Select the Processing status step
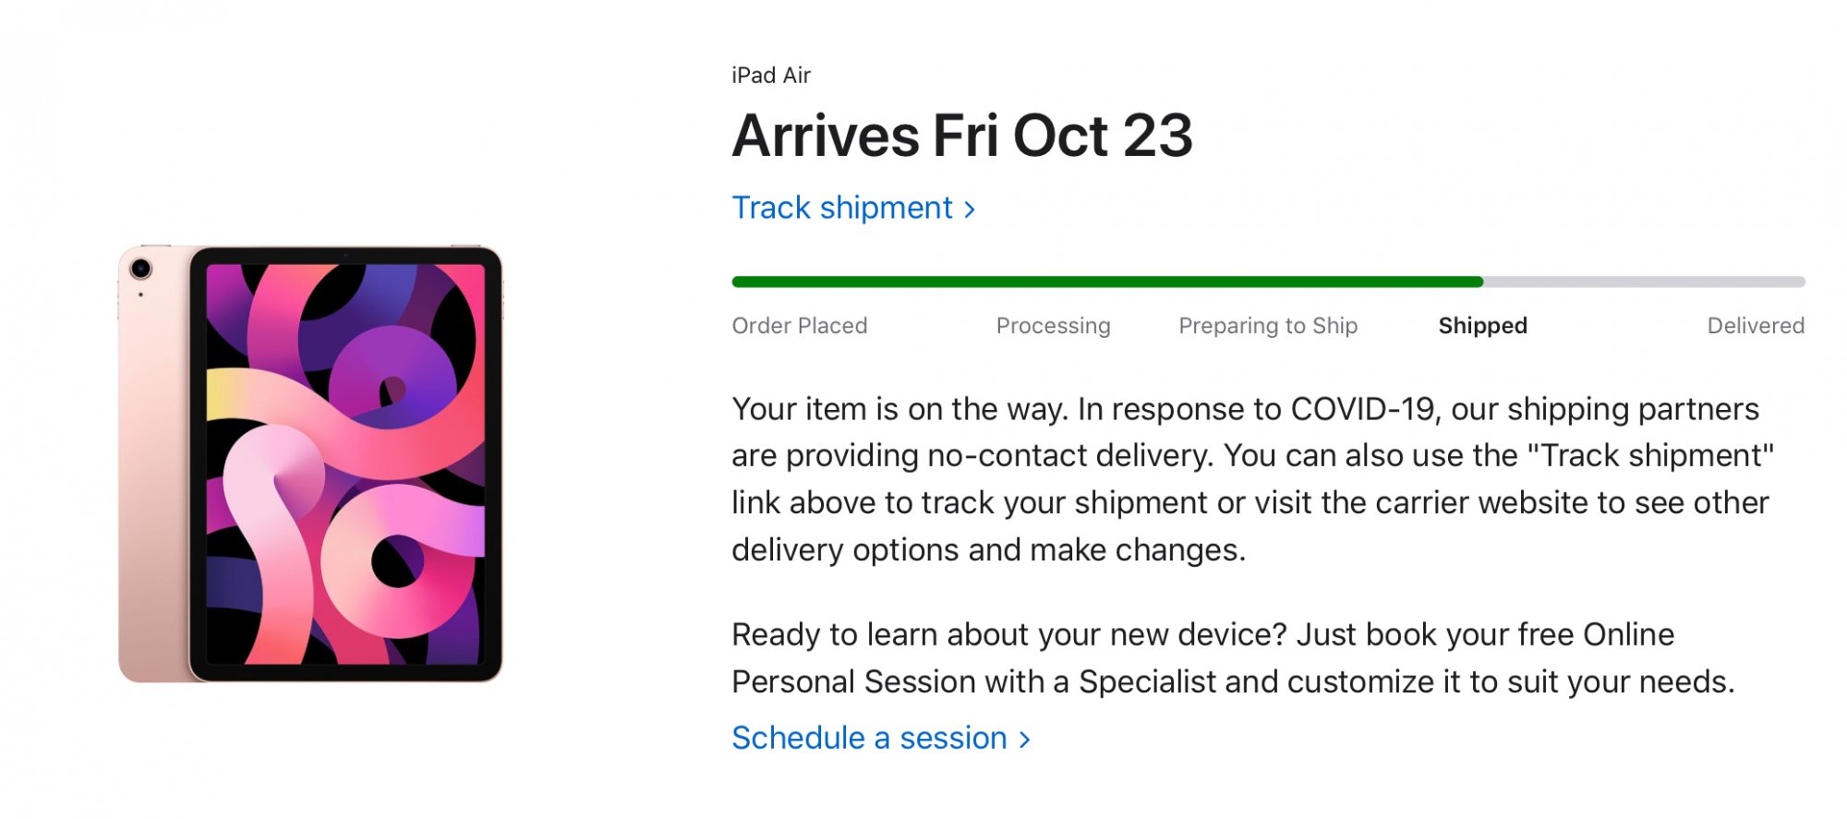1847x819 pixels. (x=1053, y=326)
